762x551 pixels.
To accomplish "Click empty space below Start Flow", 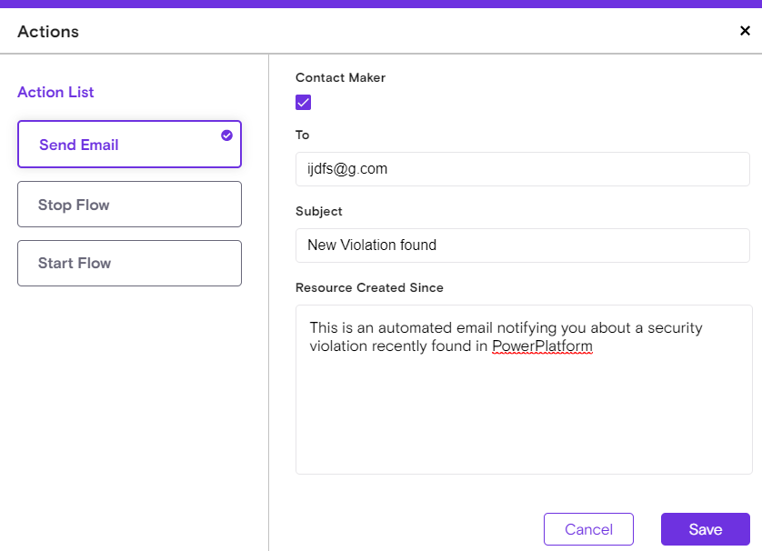I will point(129,409).
